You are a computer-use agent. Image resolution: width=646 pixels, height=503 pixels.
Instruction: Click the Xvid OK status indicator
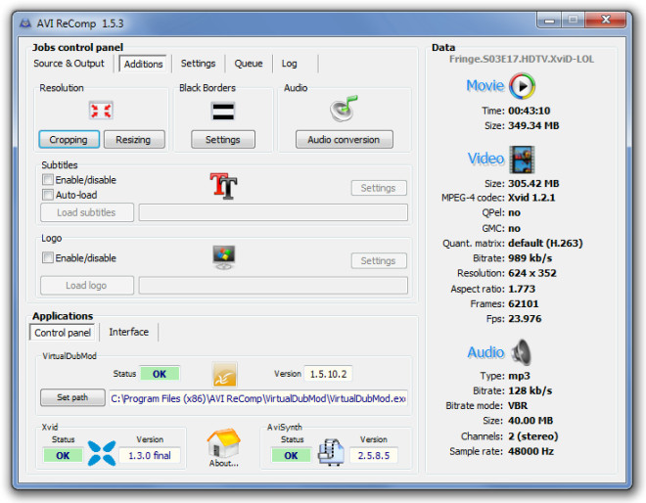(63, 455)
